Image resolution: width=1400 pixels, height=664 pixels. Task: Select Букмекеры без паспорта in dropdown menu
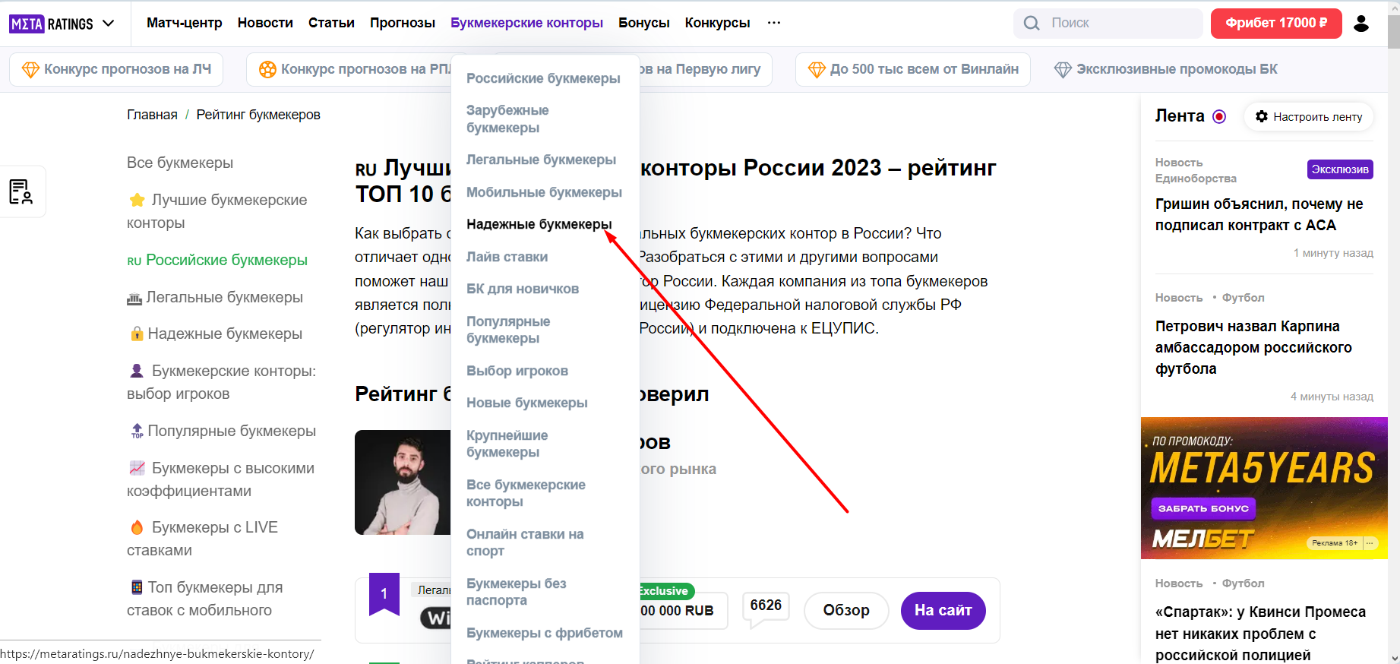point(517,592)
